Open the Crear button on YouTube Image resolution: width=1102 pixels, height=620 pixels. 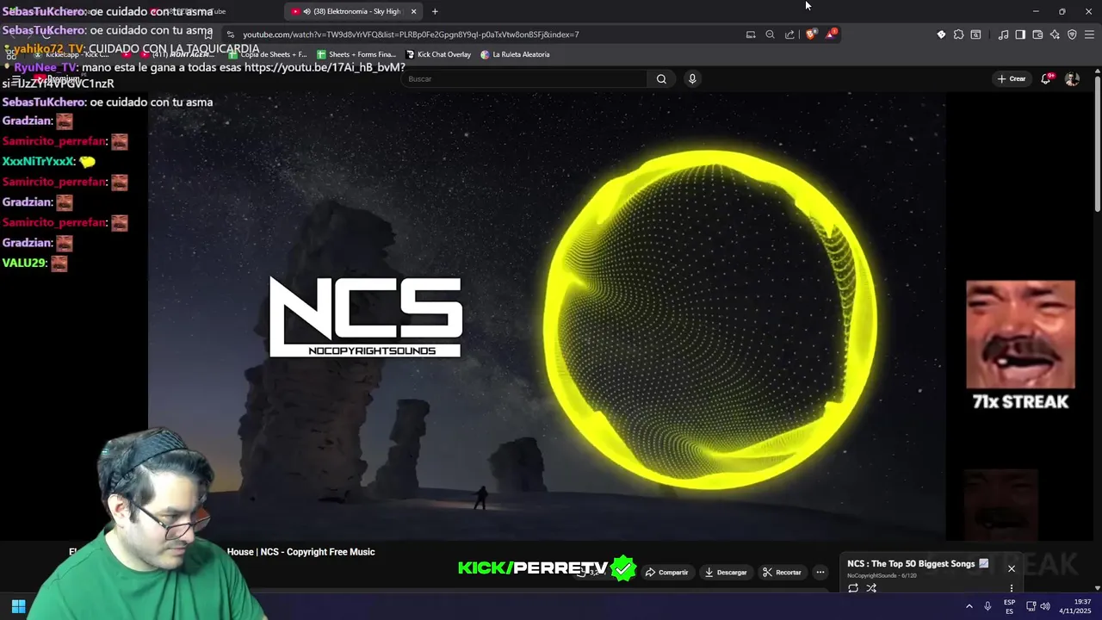(x=1012, y=78)
